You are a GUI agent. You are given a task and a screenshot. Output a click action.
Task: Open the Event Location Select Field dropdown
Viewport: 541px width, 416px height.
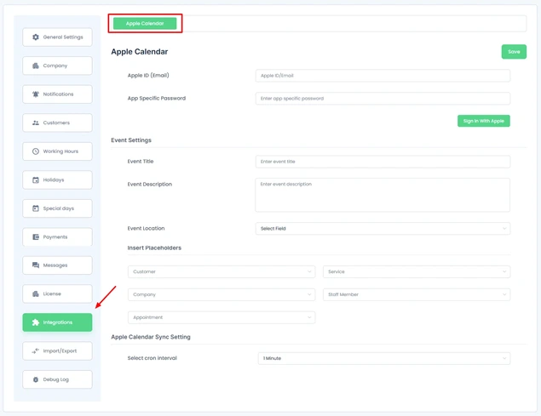tap(383, 229)
